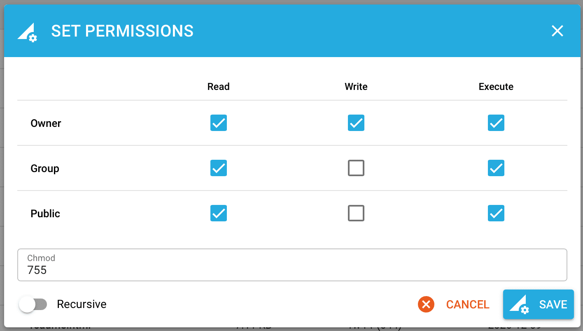Viewport: 583px width, 331px height.
Task: Uncheck Owner Read permission
Action: (219, 123)
